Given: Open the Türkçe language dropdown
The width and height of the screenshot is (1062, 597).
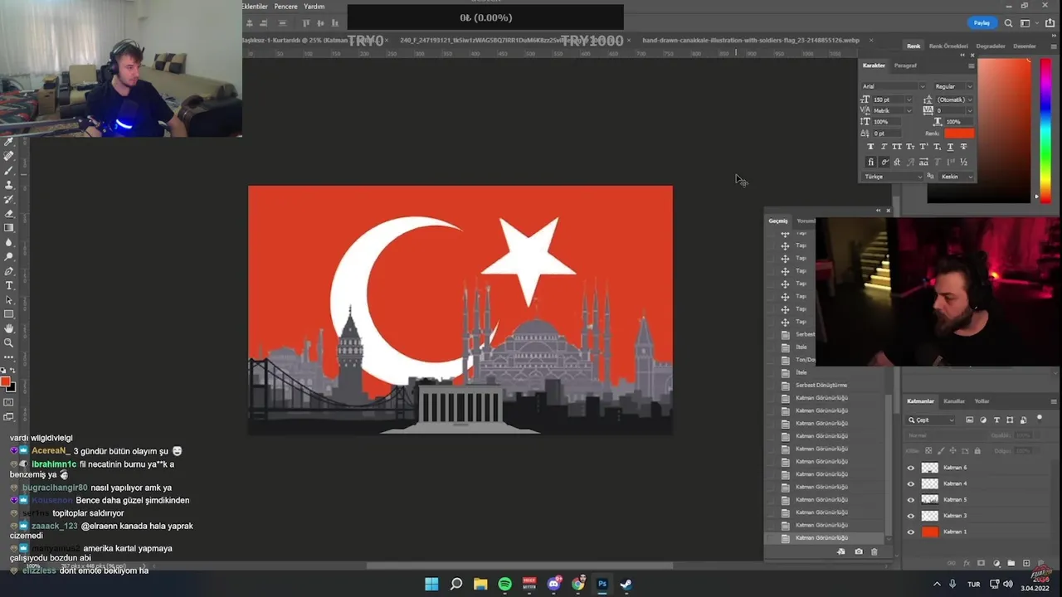Looking at the screenshot, I should 893,177.
